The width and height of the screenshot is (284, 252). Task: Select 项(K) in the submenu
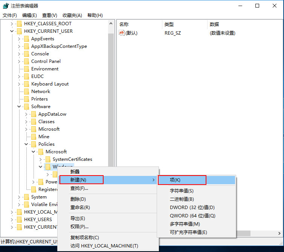(197, 180)
